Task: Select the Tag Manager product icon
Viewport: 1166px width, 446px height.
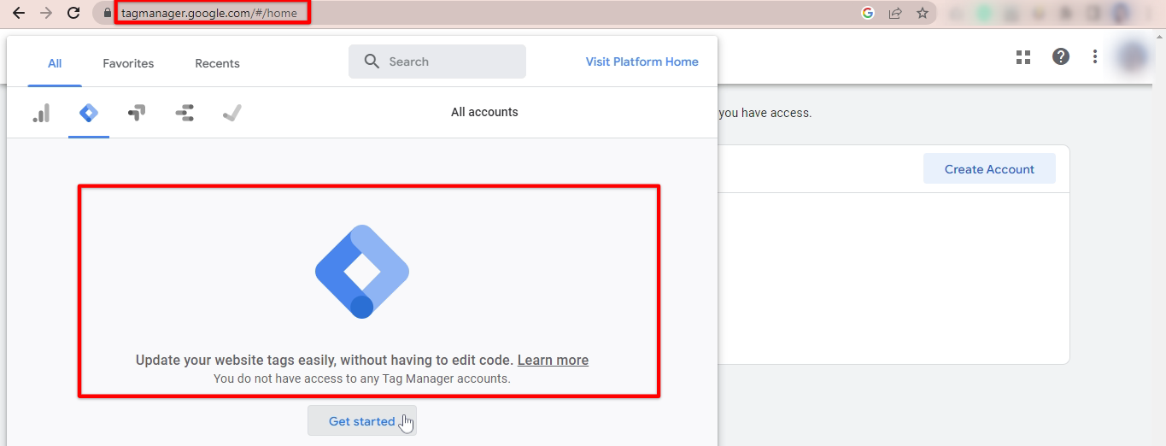Action: [89, 113]
